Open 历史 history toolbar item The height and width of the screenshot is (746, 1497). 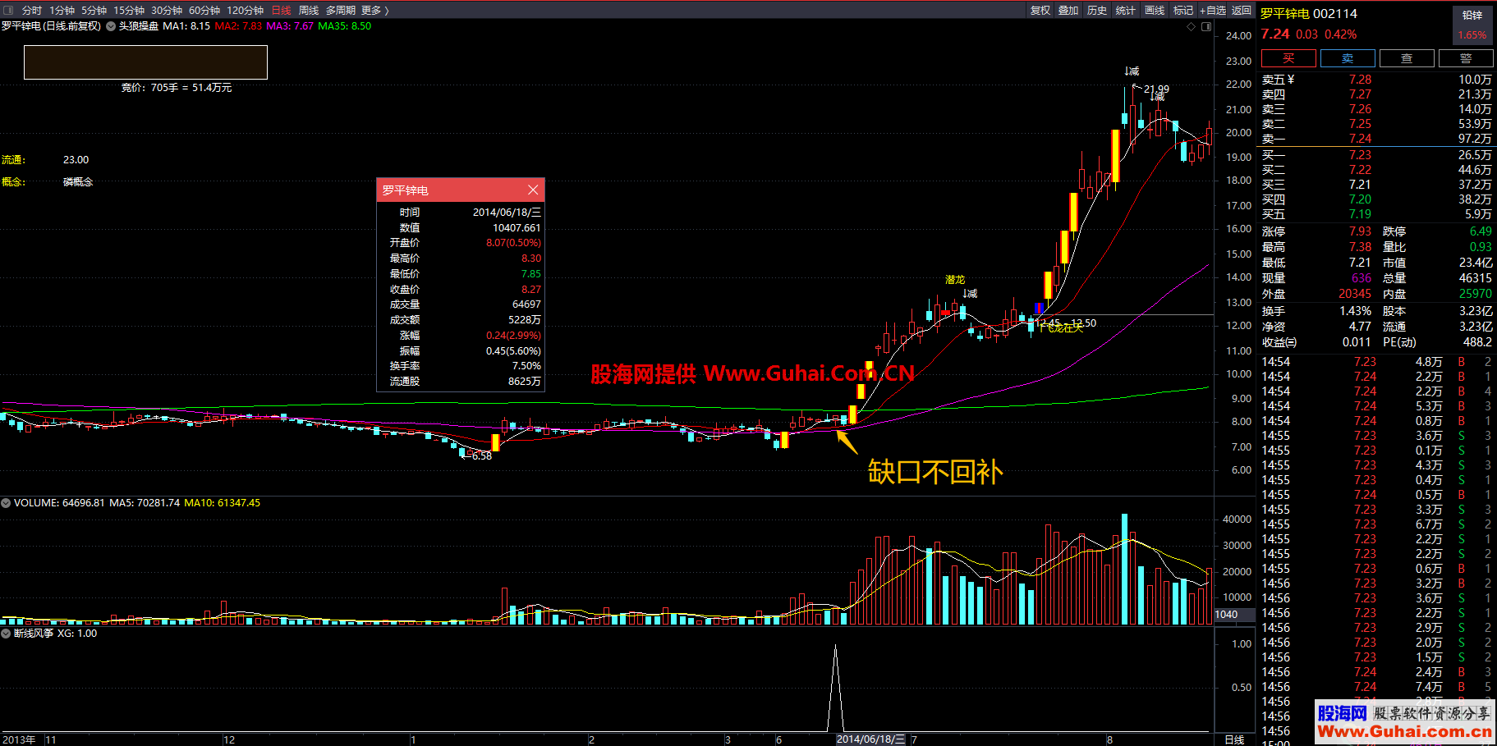point(1097,11)
